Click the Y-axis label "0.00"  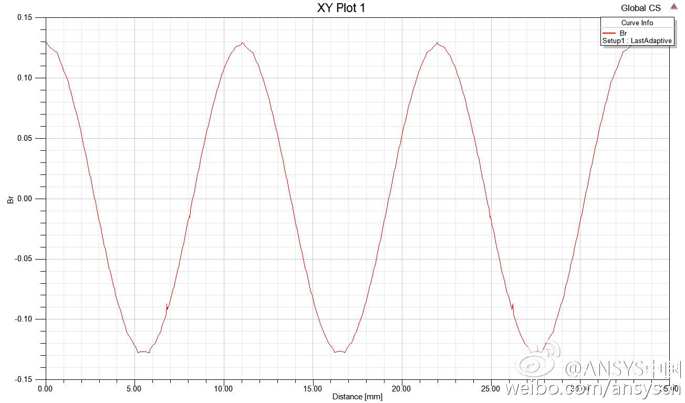25,199
